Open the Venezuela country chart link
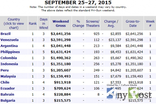Image resolution: width=156 pixels, height=104 pixels. pos(9,40)
